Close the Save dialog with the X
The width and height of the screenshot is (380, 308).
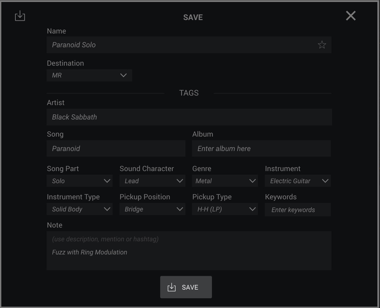coord(351,16)
